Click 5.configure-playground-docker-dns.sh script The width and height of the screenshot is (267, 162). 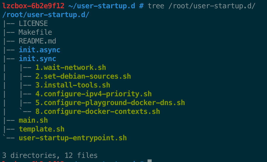(x=110, y=103)
